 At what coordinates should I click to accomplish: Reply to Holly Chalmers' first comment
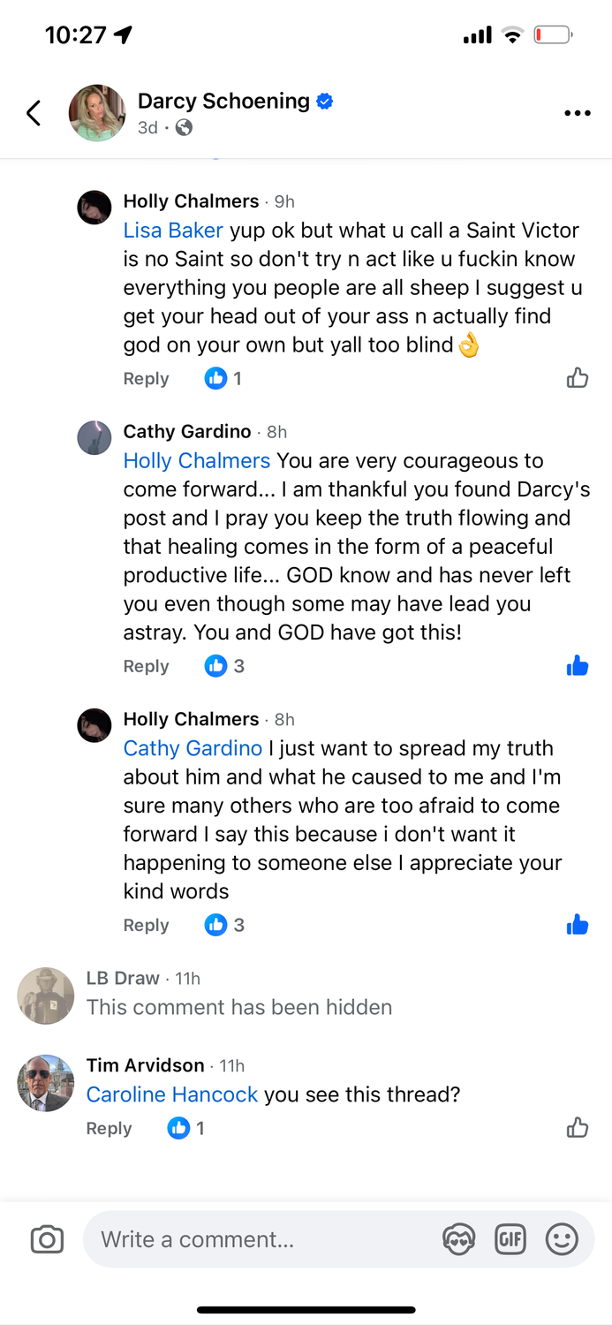click(146, 379)
